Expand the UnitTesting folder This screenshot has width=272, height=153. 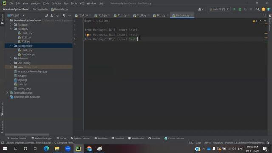(11, 63)
